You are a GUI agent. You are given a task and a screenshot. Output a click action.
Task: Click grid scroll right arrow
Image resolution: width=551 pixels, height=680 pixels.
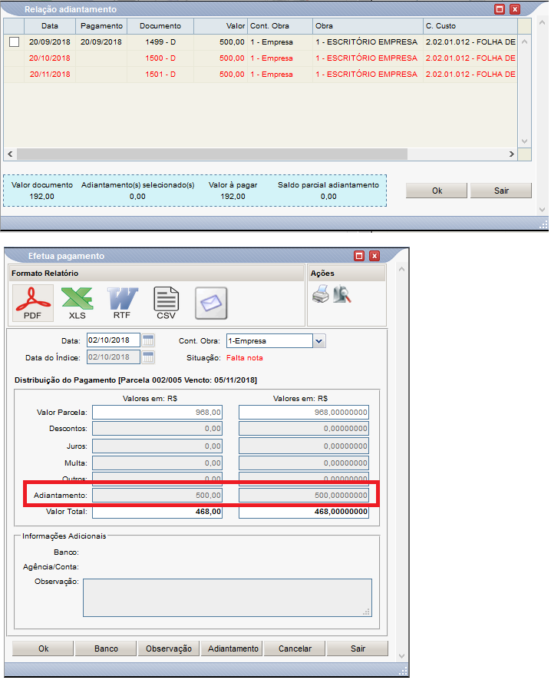512,154
